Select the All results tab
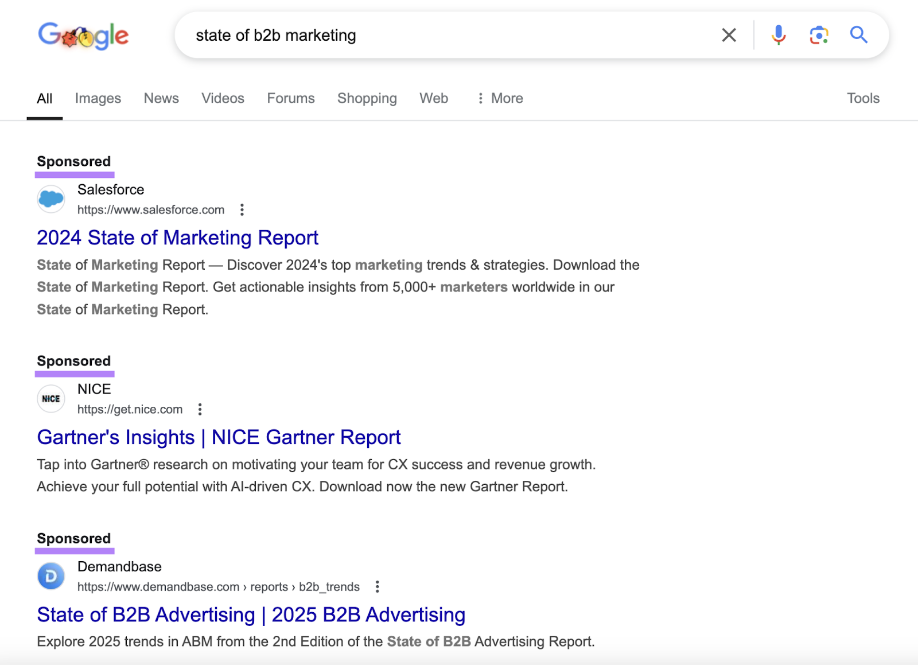 pyautogui.click(x=45, y=99)
